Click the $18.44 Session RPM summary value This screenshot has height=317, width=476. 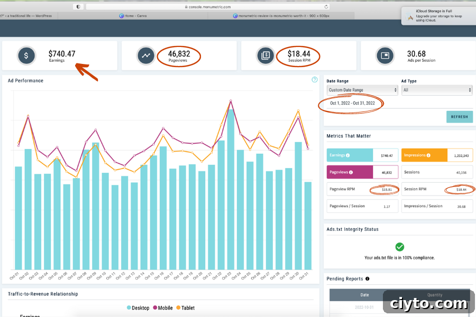coord(299,54)
